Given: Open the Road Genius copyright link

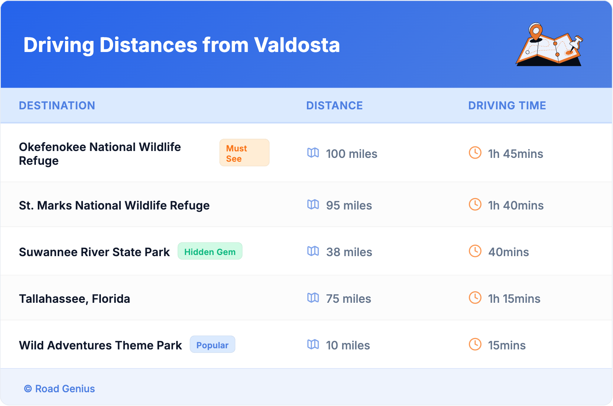Looking at the screenshot, I should coord(60,389).
